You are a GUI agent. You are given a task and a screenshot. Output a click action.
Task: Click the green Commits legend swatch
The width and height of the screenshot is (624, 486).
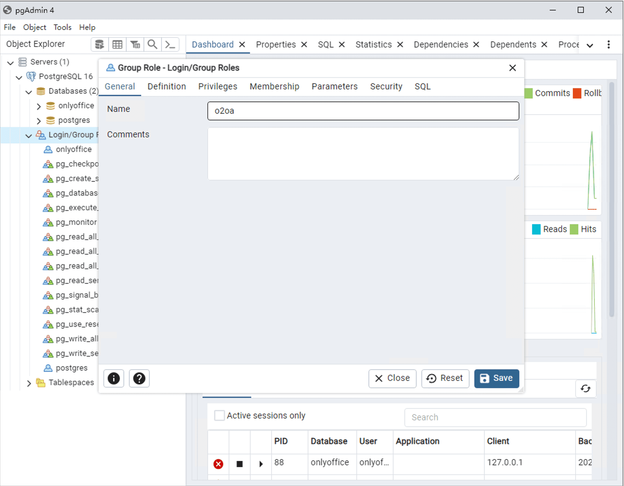point(529,93)
